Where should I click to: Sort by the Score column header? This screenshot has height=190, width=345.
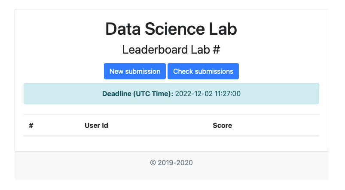(x=222, y=126)
